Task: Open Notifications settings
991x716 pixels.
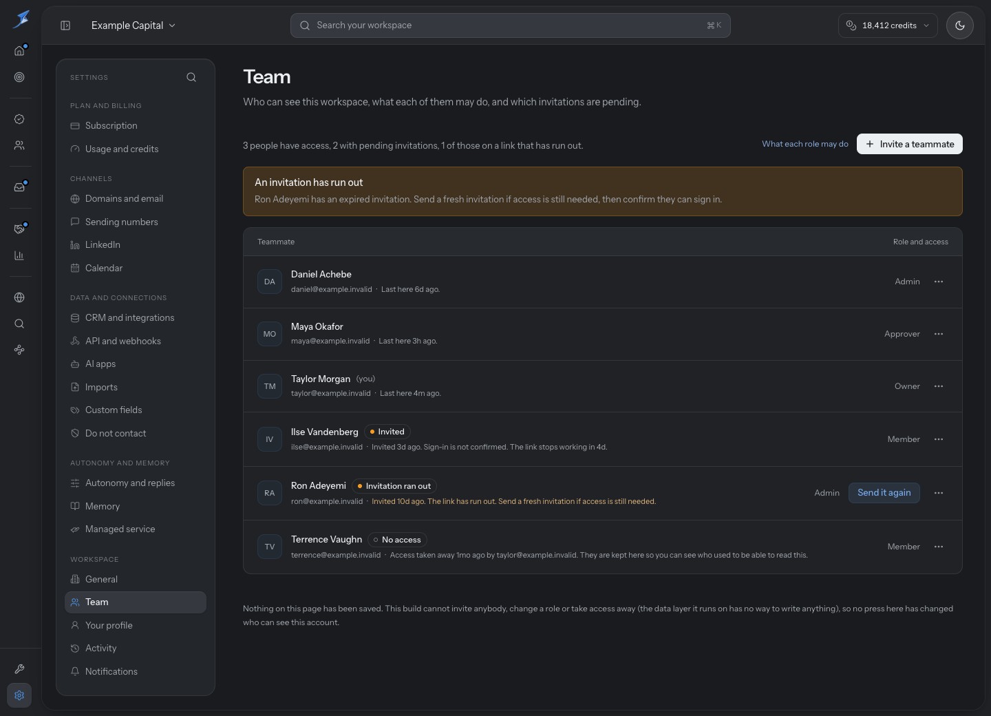Action: tap(136, 671)
